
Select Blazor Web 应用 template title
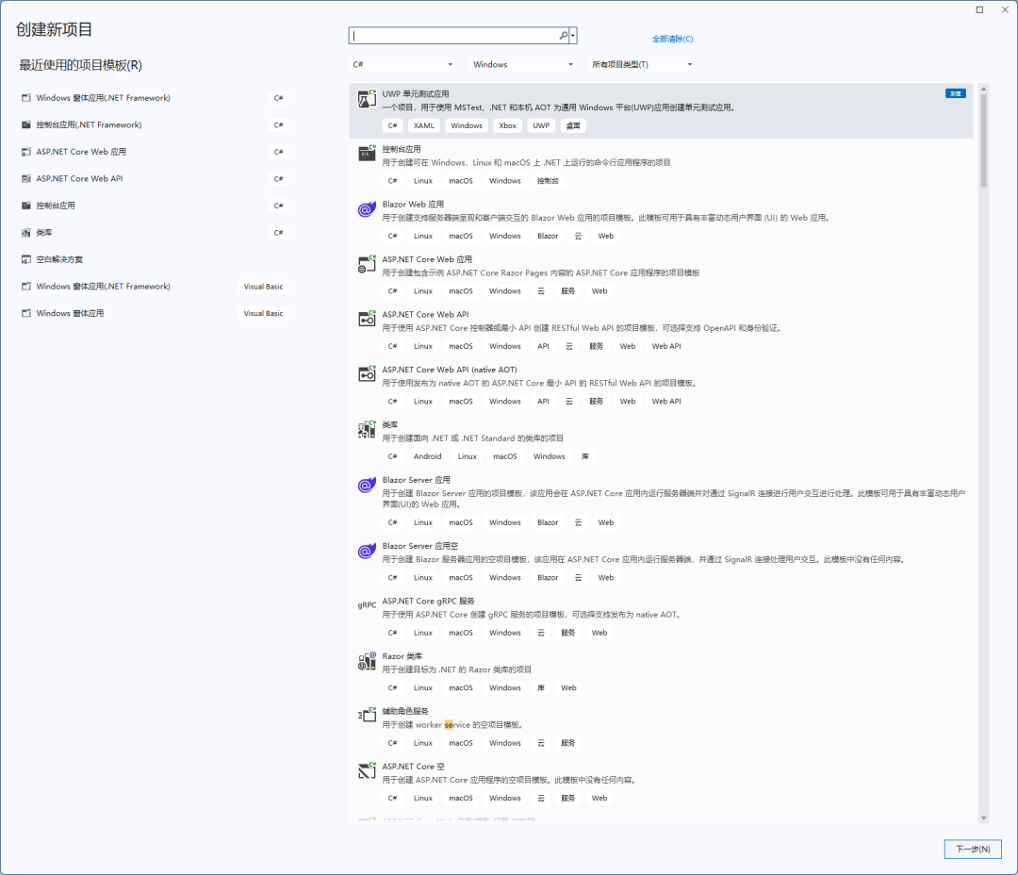tap(413, 204)
